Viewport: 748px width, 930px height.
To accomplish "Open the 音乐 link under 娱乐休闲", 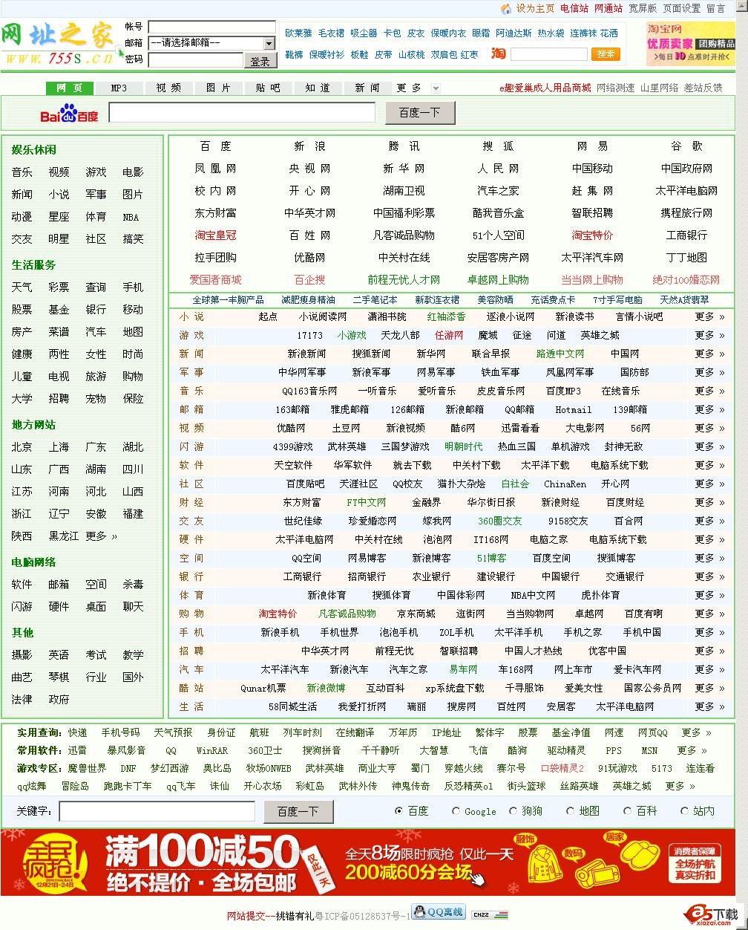I will [22, 172].
